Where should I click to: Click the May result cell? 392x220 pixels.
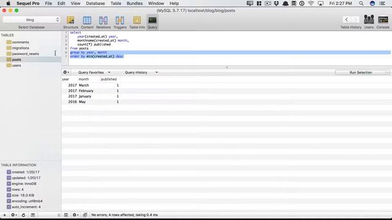82,101
